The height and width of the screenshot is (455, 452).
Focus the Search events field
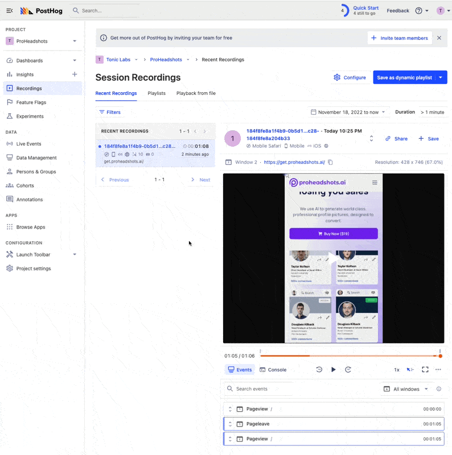(x=262, y=389)
